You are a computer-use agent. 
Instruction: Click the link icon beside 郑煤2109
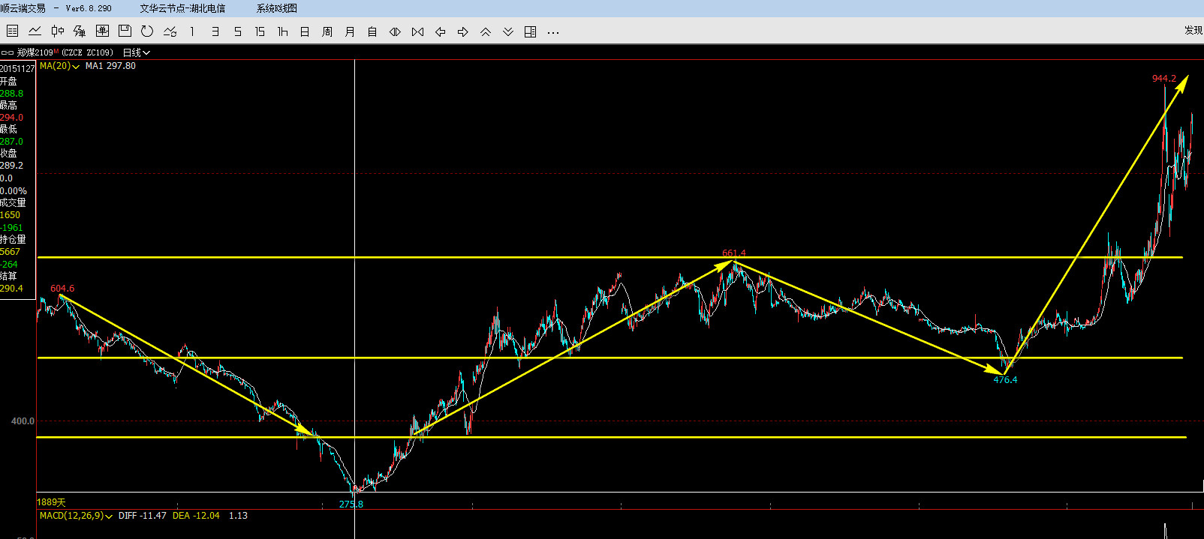tap(8, 52)
